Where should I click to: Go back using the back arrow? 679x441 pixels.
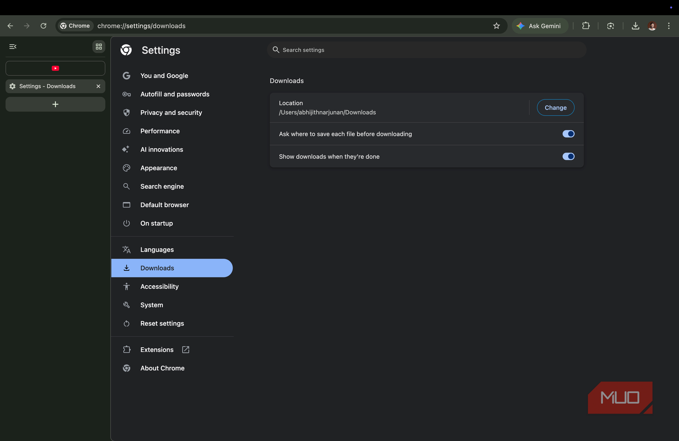pyautogui.click(x=10, y=25)
